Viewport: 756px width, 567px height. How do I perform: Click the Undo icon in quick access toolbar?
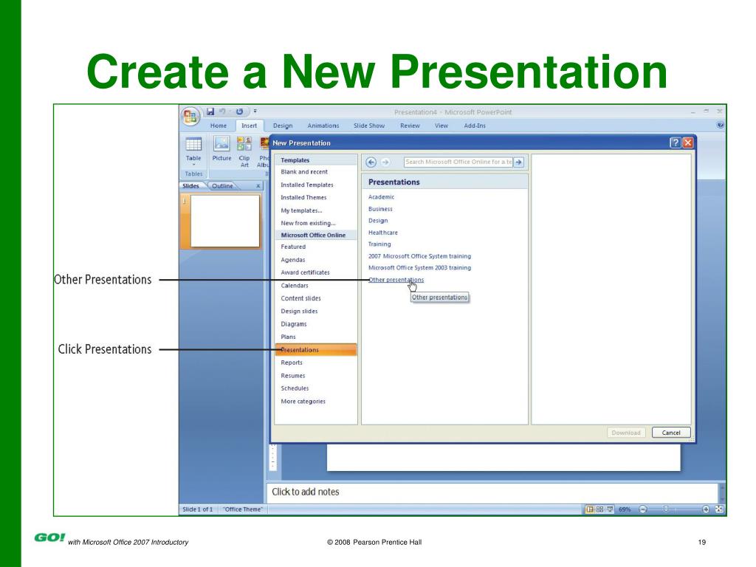click(x=223, y=111)
